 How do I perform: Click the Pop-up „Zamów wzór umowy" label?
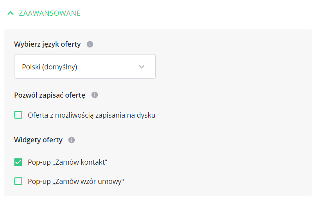point(76,181)
